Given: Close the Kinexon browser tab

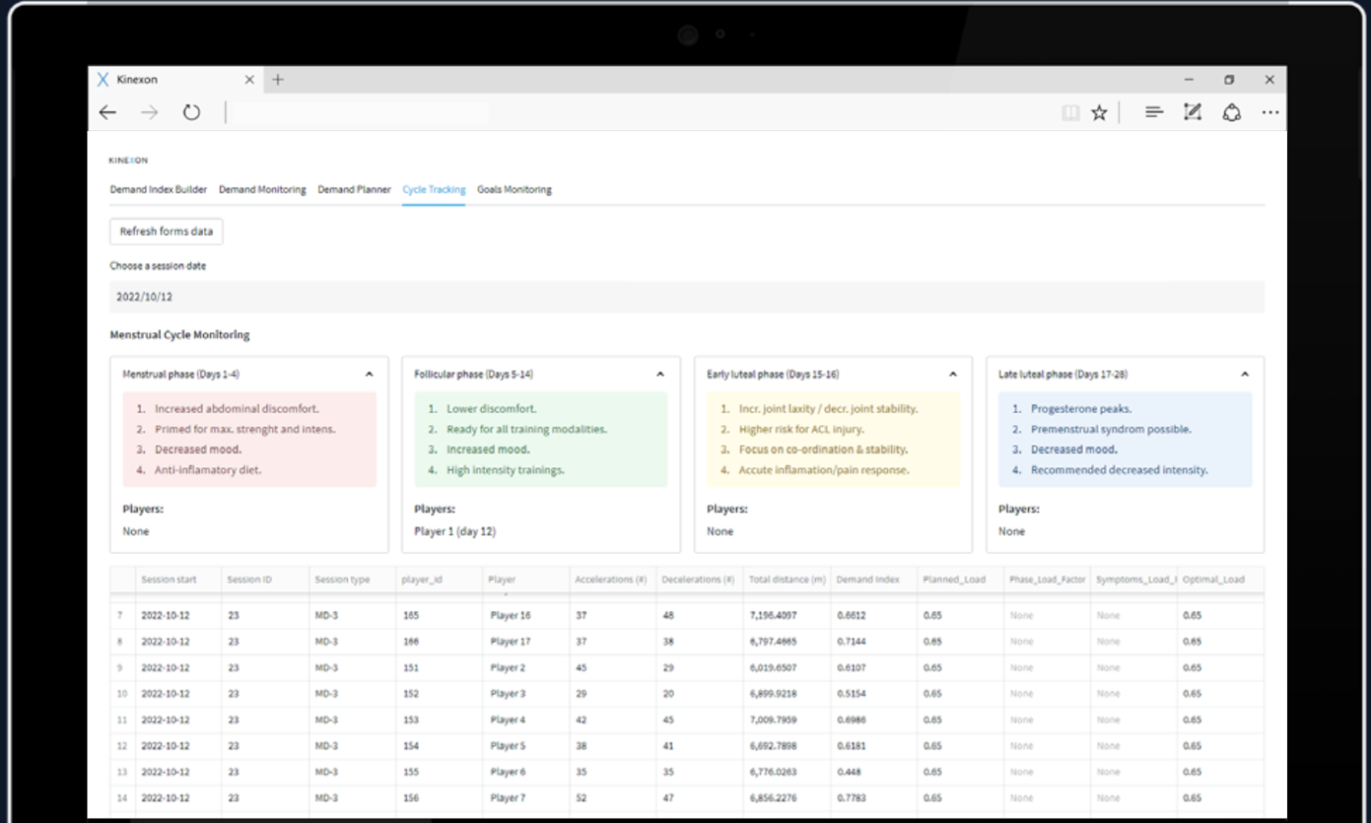Looking at the screenshot, I should tap(249, 80).
